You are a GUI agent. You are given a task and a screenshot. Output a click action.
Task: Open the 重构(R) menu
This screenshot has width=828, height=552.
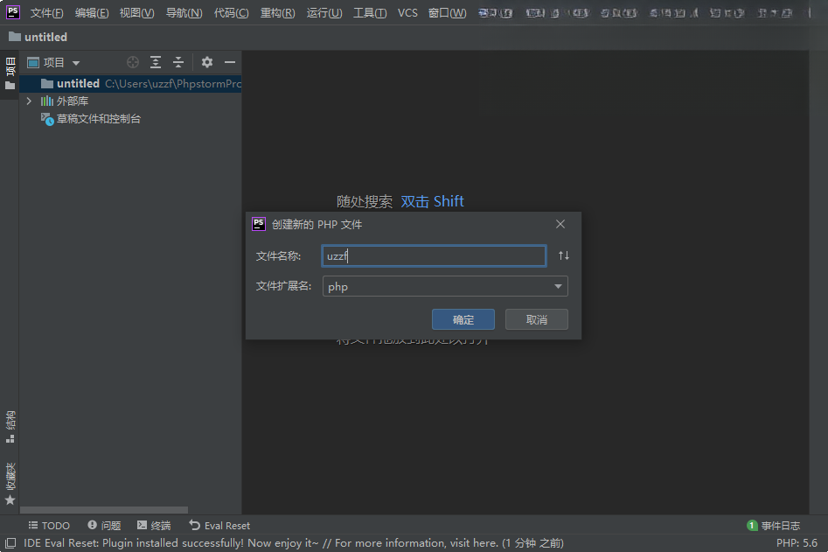pos(278,12)
